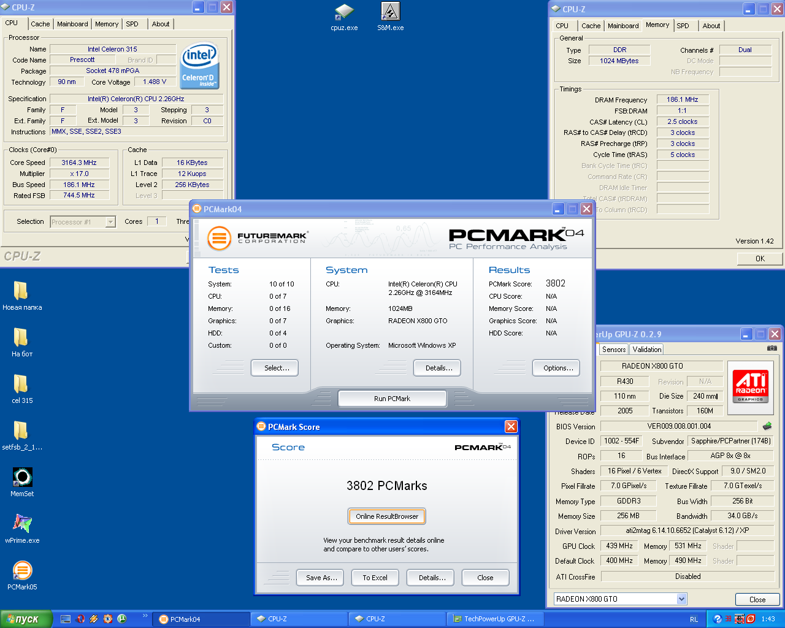Click OK button in right CPU-Z window
This screenshot has height=628, width=785.
click(760, 259)
